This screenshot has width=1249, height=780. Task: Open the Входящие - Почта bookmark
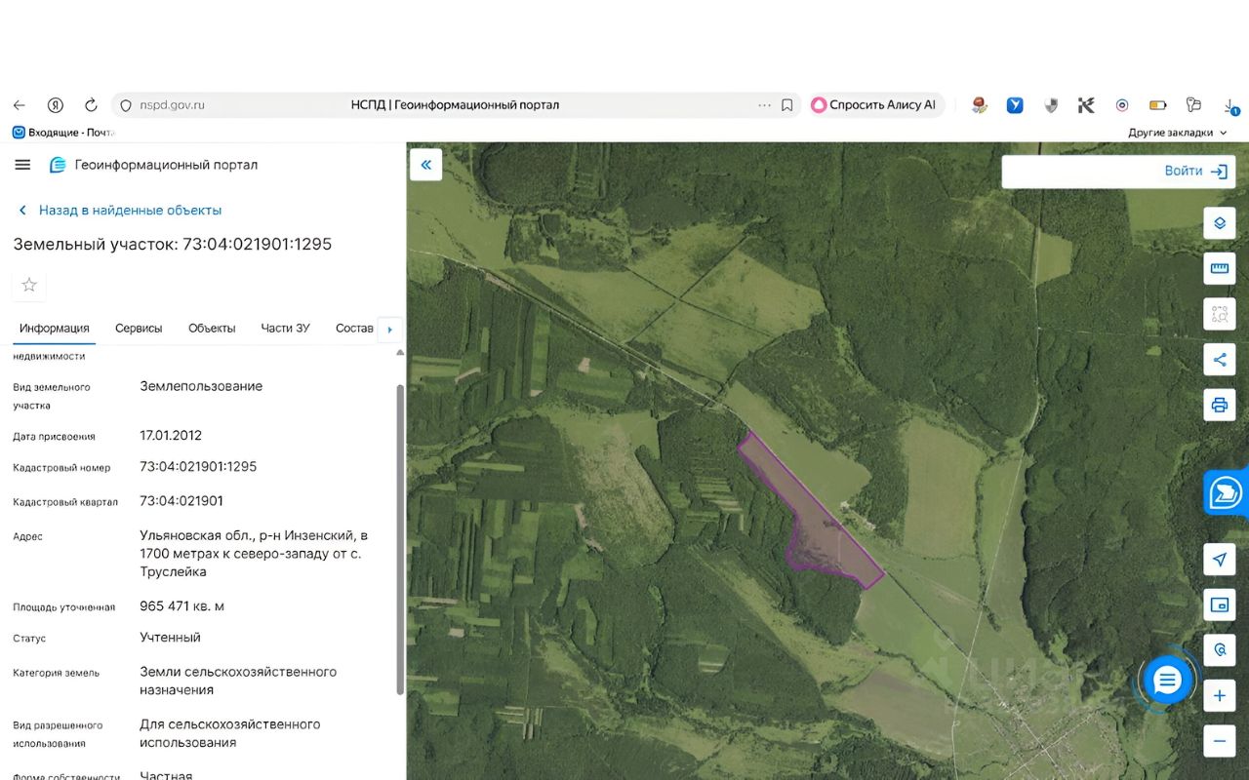pos(63,132)
